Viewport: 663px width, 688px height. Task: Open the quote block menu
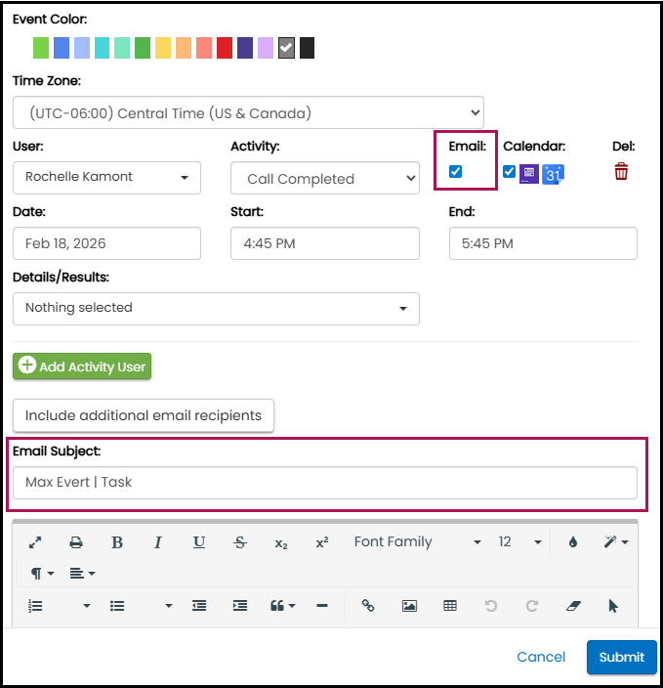[283, 606]
